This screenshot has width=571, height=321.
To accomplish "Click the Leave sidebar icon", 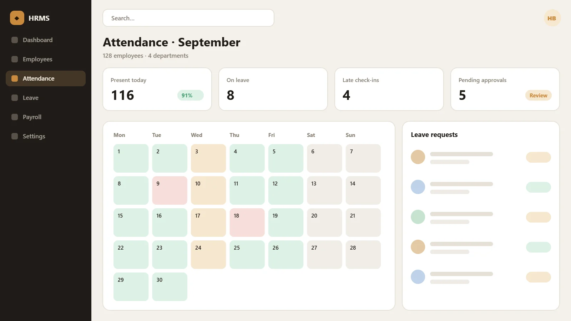I will coord(15,98).
